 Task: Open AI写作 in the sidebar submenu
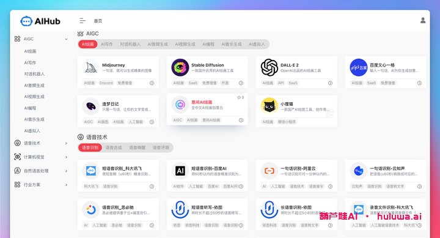[30, 62]
